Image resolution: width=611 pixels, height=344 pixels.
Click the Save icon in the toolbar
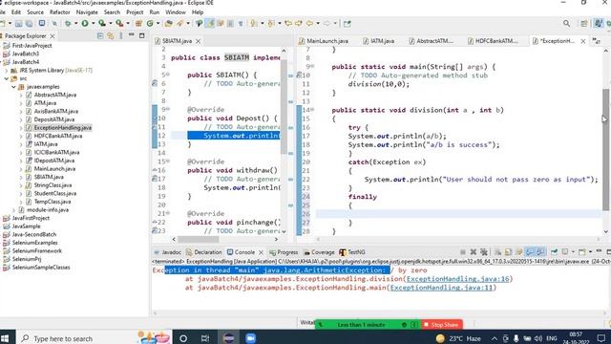click(18, 23)
